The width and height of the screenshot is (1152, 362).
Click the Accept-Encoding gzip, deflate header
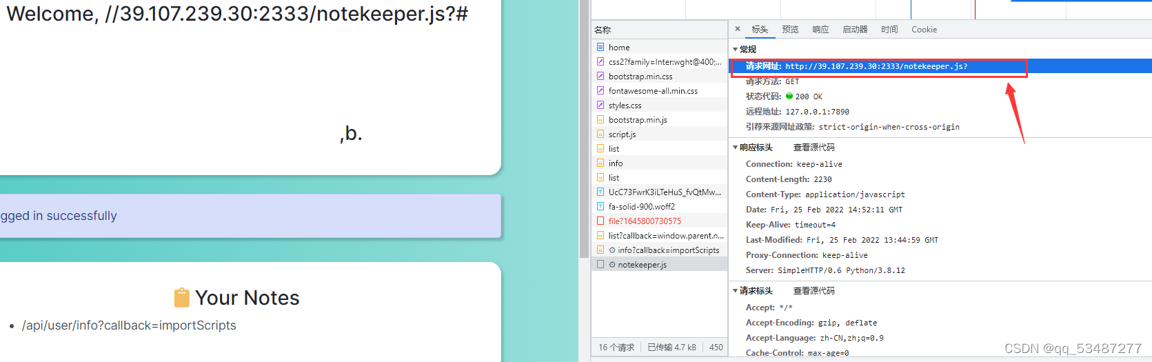[811, 323]
